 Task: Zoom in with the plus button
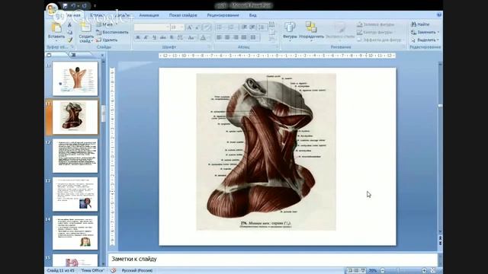(x=424, y=271)
